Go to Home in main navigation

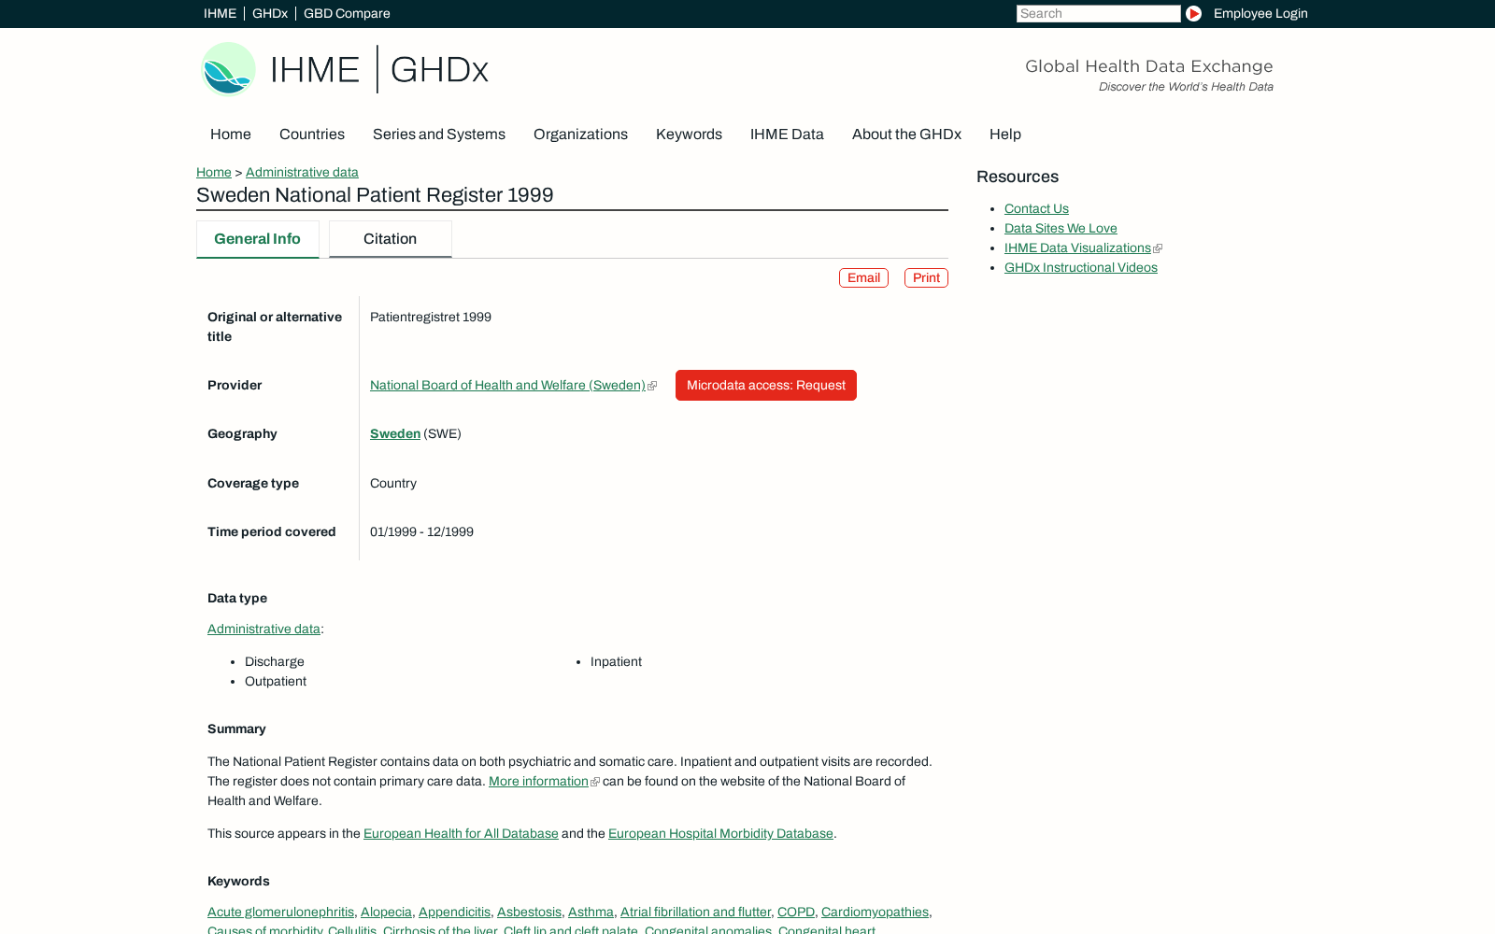[231, 134]
